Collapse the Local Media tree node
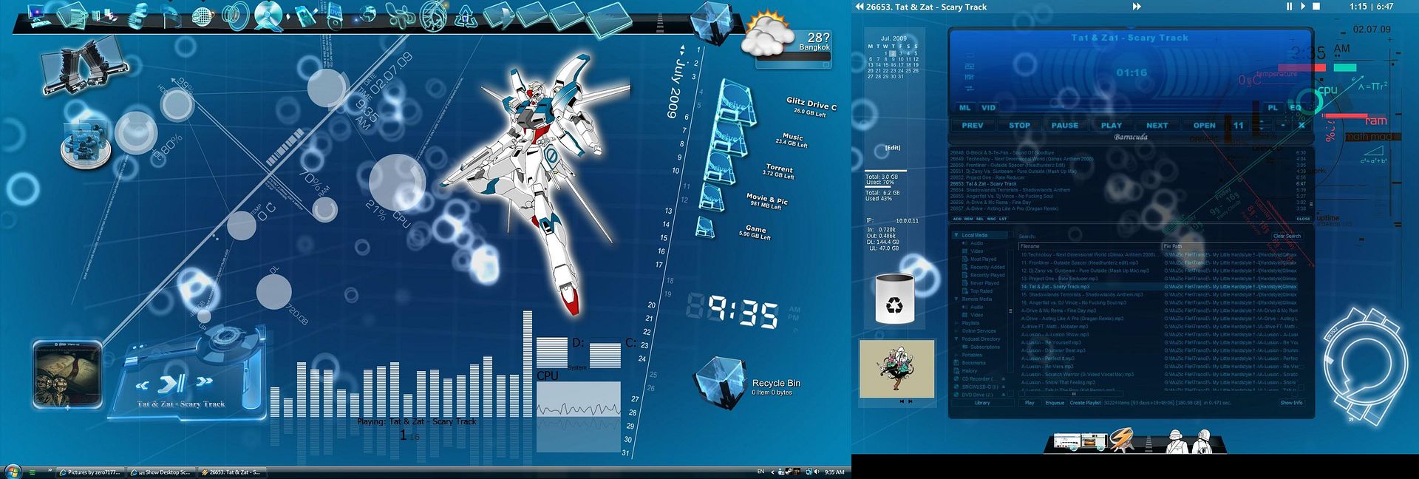 (956, 235)
